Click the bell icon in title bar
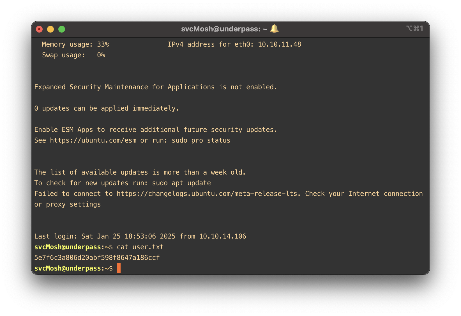 (274, 29)
